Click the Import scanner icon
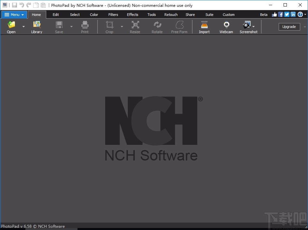 (x=204, y=25)
